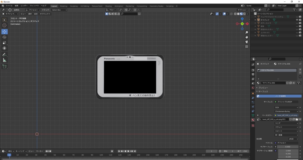Viewport: 303px width, 160px height.
Task: Expand the タフパッド tree item
Action: click(255, 20)
